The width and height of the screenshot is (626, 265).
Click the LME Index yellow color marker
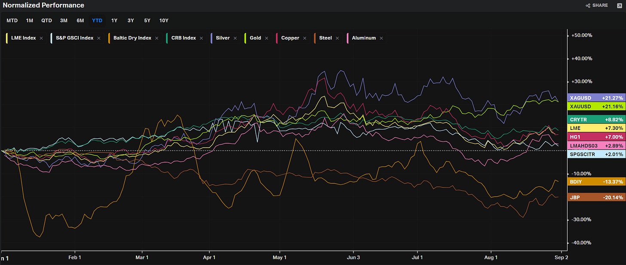pyautogui.click(x=7, y=38)
